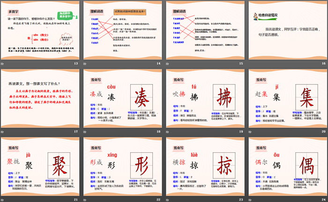Click slide number label 21
This screenshot has width=328, height=202.
coord(76,200)
